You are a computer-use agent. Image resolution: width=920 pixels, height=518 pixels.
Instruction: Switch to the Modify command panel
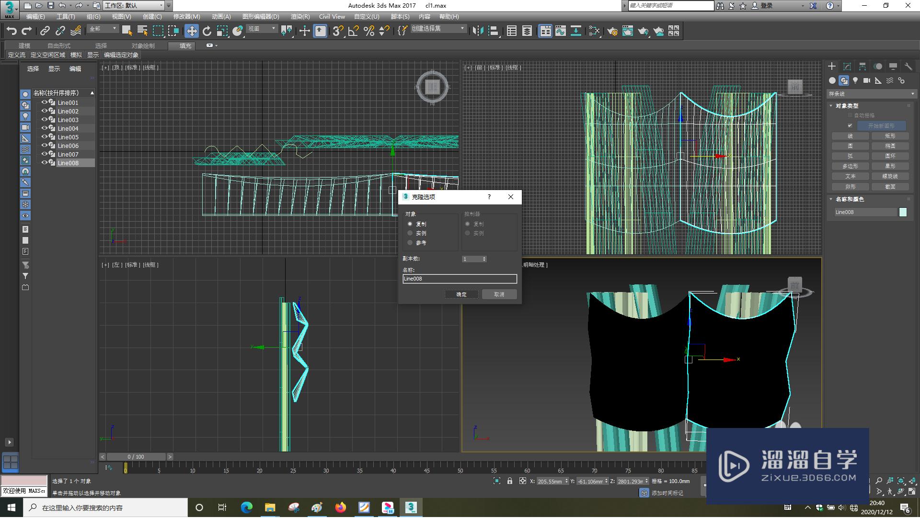pyautogui.click(x=847, y=67)
